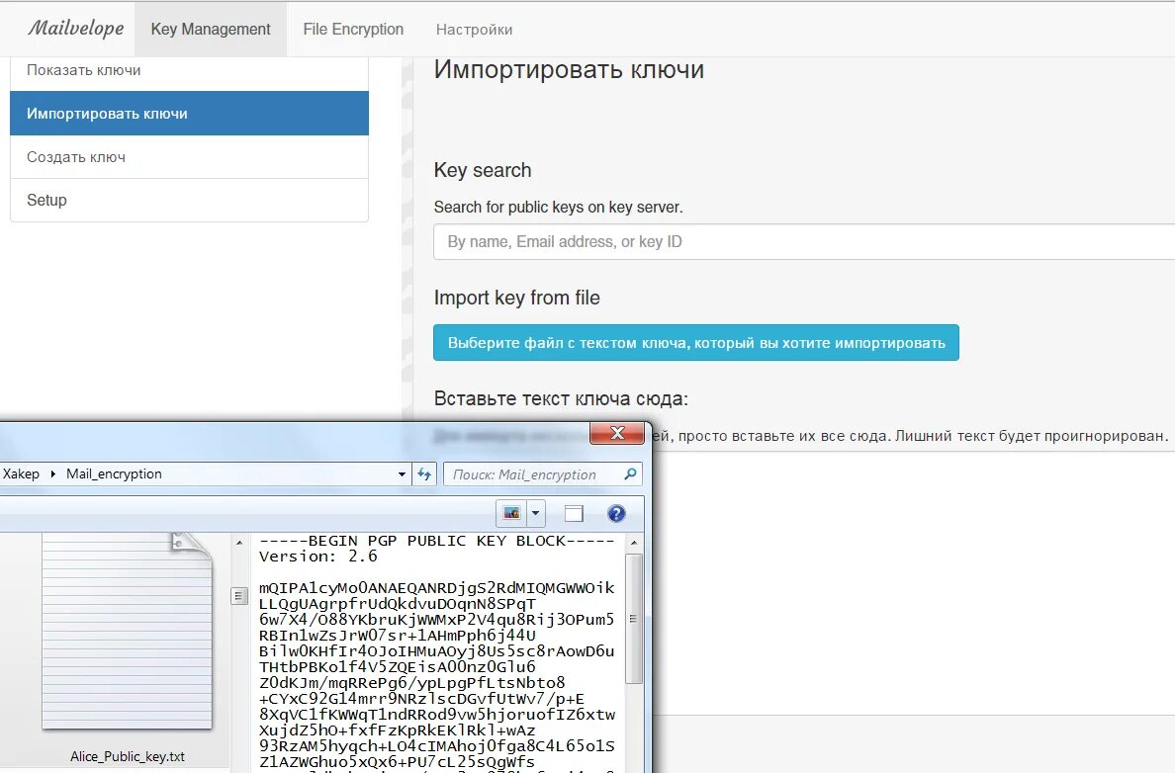Focus the Поиск: Mail_encryption search box

[543, 474]
